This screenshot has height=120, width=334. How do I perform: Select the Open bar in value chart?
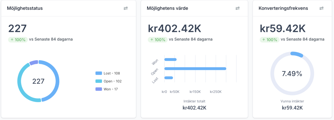click(195, 68)
